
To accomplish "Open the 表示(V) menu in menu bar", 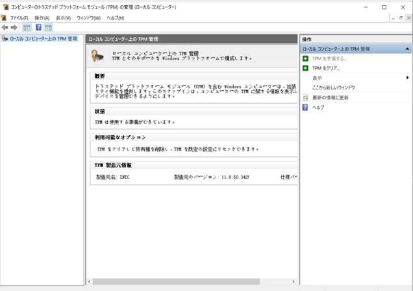I will point(63,17).
